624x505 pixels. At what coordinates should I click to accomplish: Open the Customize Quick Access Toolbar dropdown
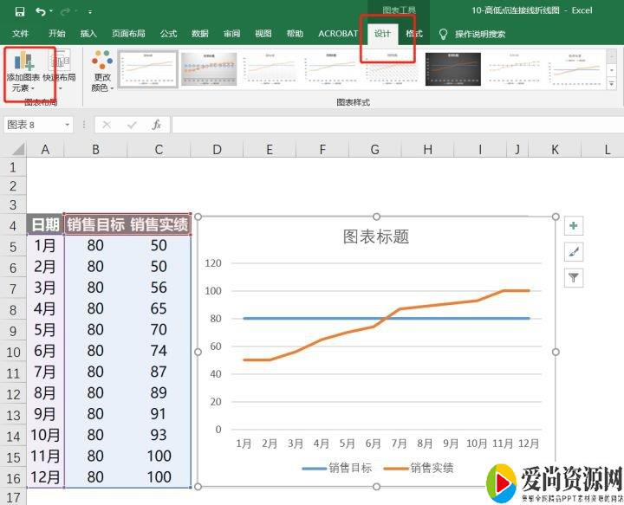90,11
